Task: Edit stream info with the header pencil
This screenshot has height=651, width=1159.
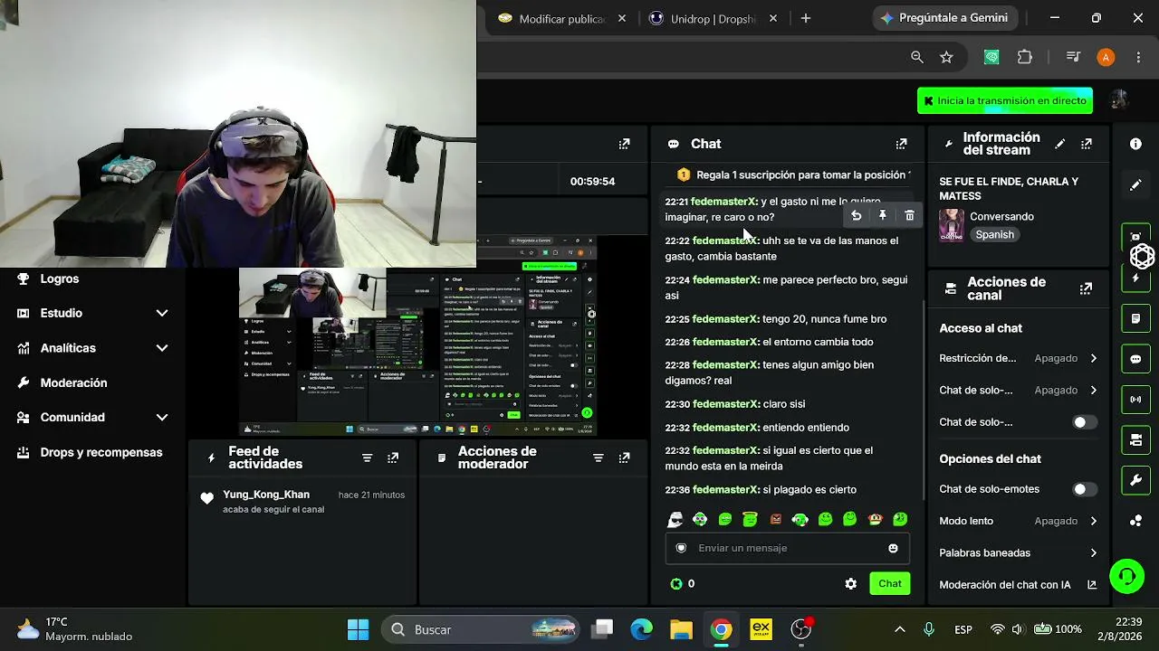Action: tap(1059, 144)
